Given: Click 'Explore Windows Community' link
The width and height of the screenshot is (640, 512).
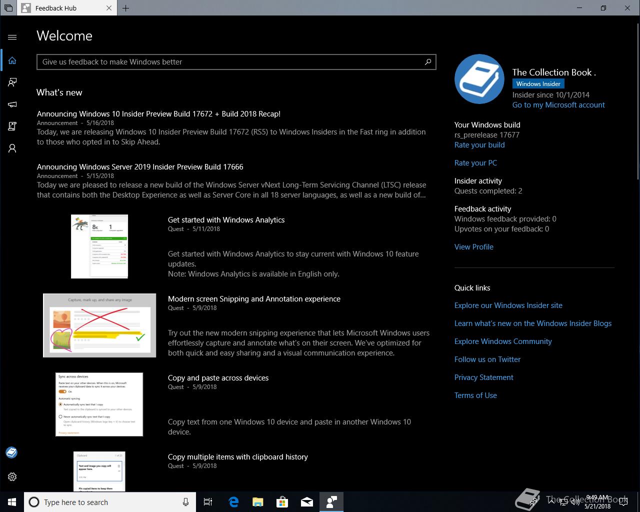Looking at the screenshot, I should coord(503,341).
